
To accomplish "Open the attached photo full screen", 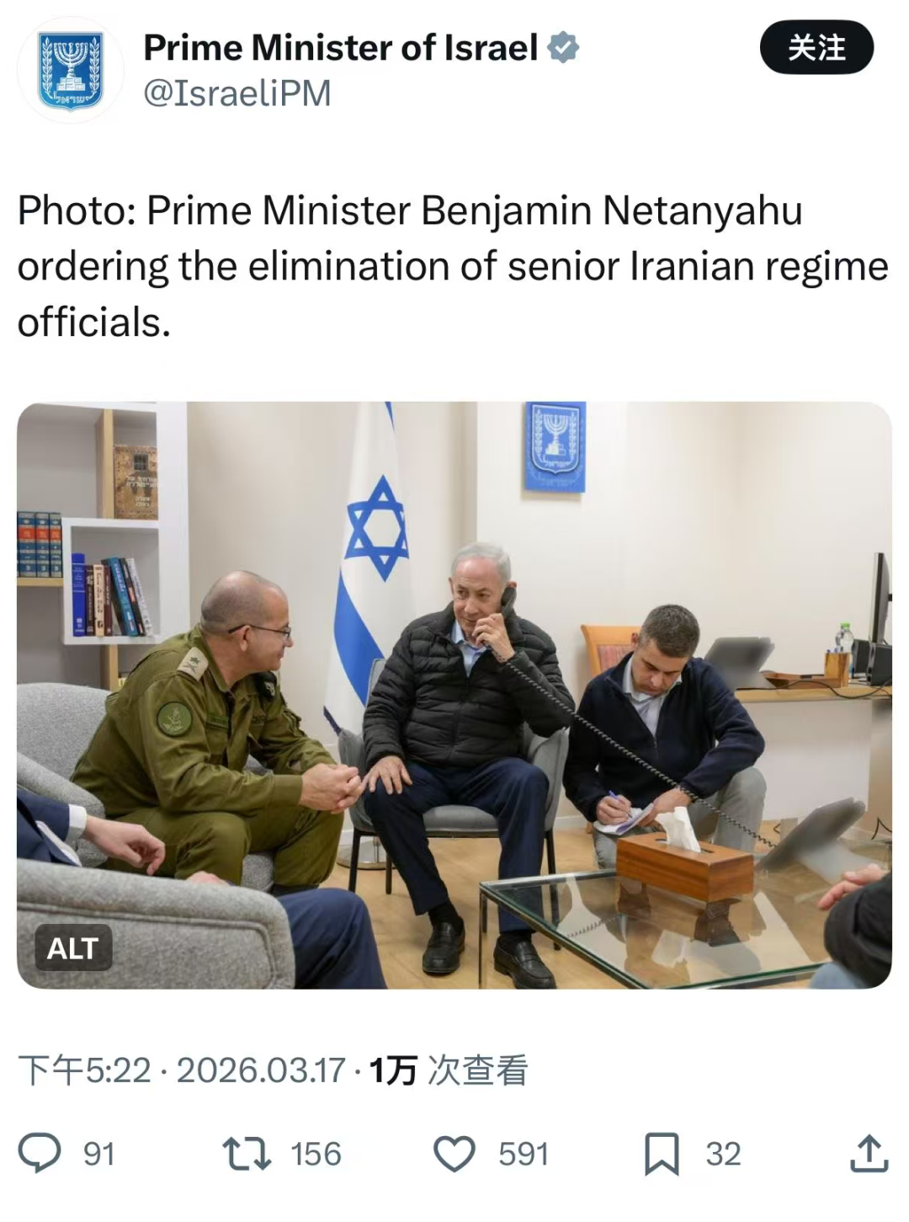I will [x=454, y=695].
